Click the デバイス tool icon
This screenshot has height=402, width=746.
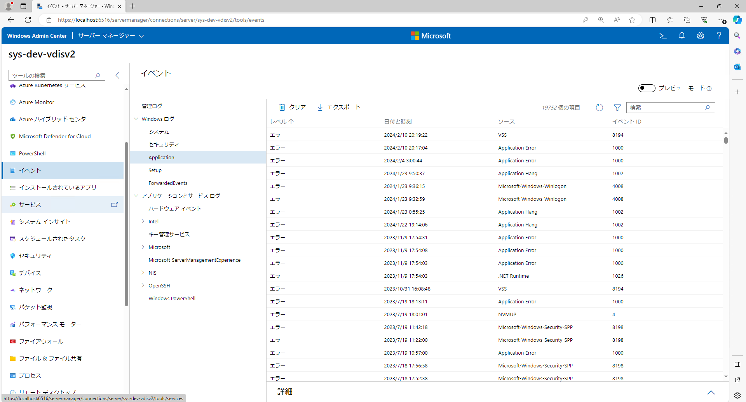click(x=13, y=273)
